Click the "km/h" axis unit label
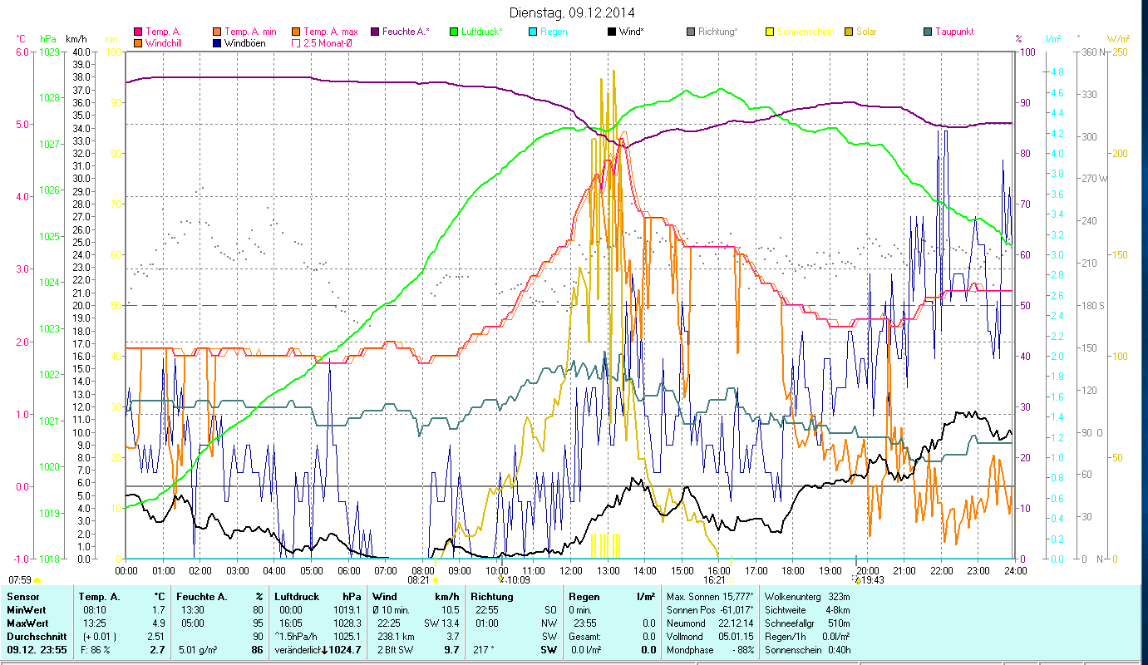This screenshot has width=1148, height=665. pyautogui.click(x=76, y=39)
